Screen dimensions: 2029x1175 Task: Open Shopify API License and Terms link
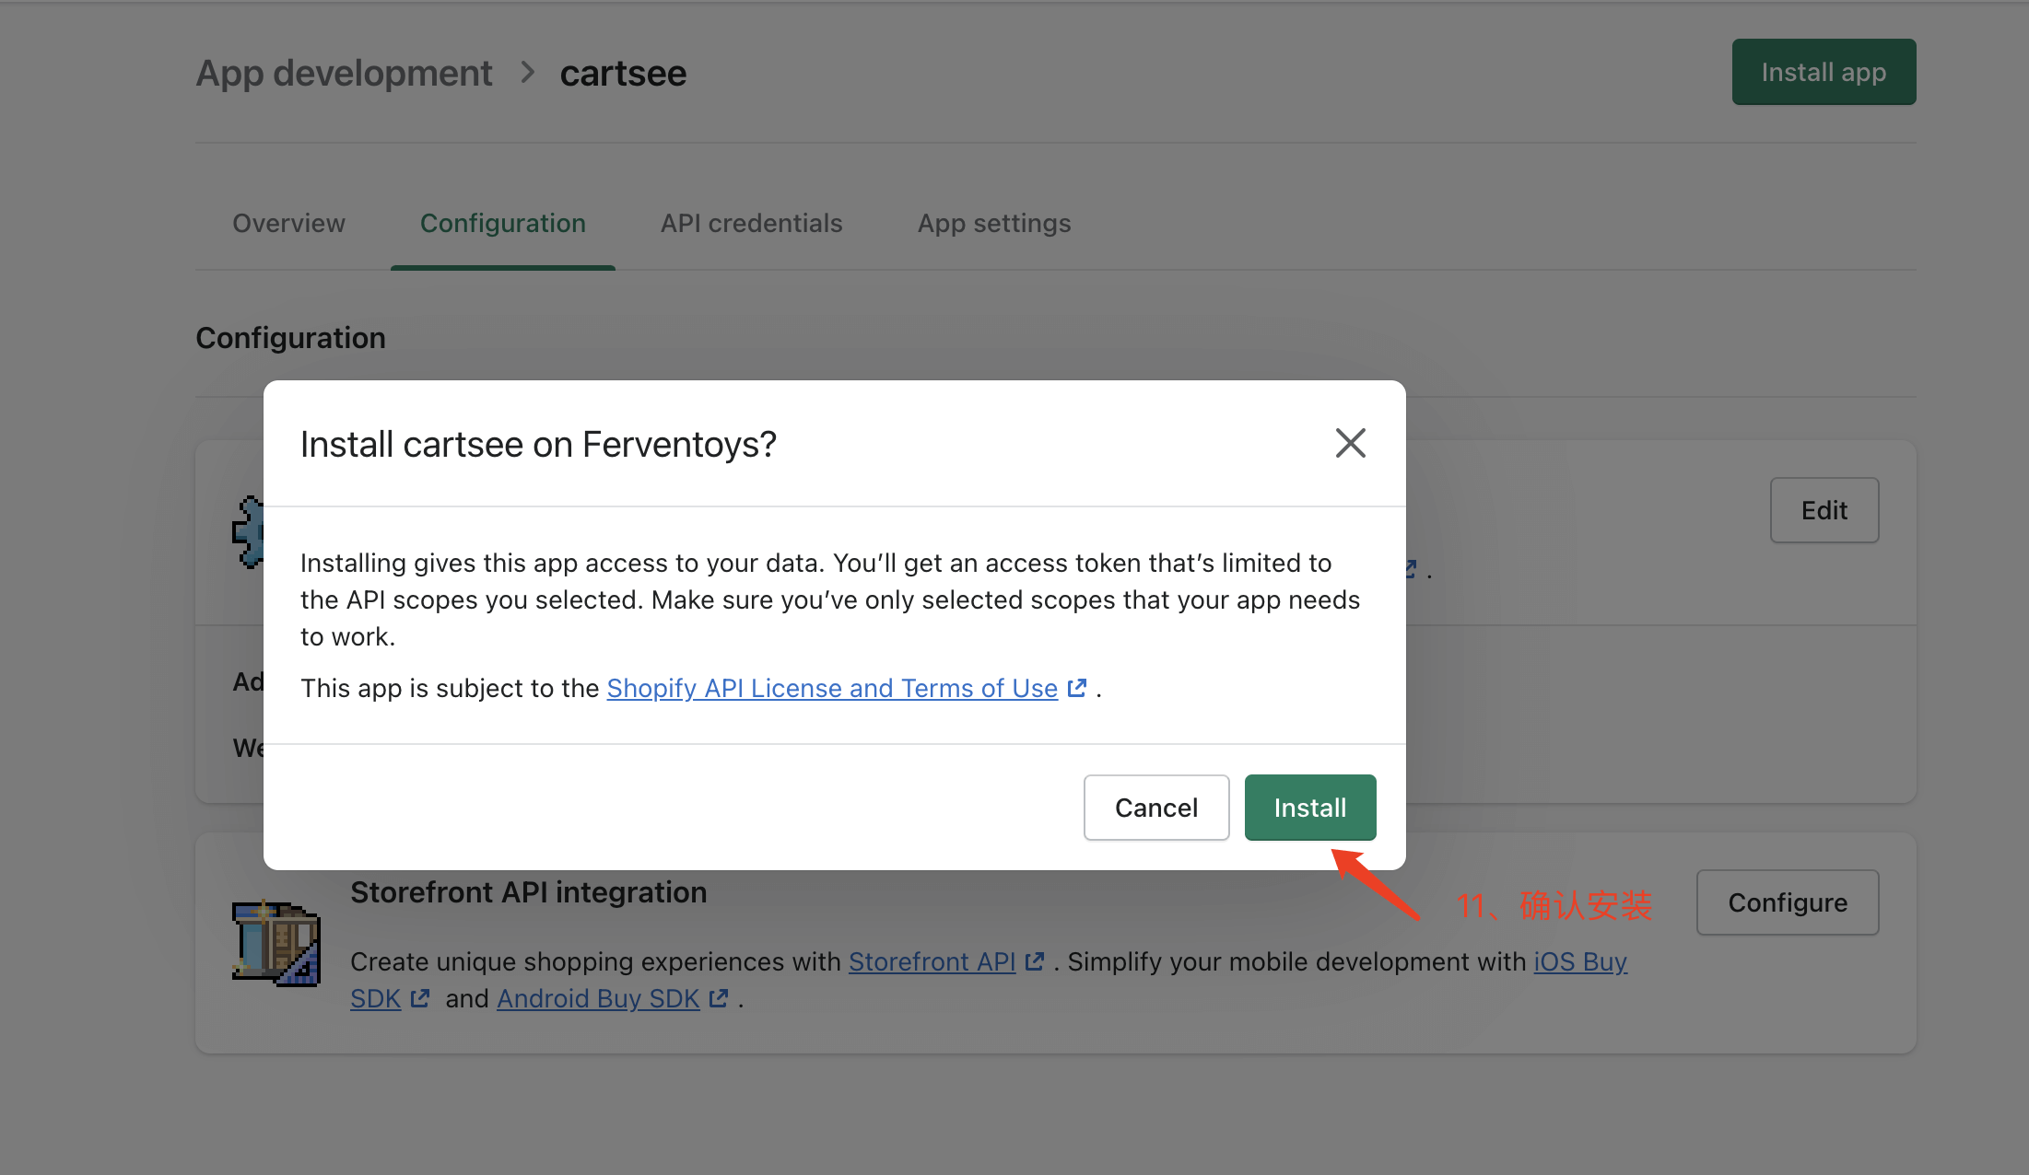pos(831,688)
